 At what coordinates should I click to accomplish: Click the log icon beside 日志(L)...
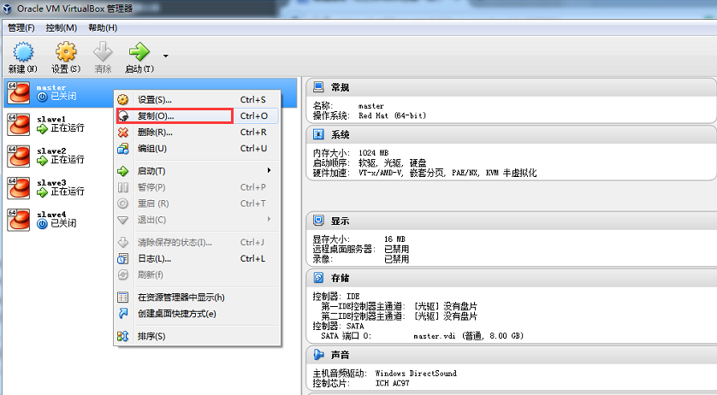123,259
